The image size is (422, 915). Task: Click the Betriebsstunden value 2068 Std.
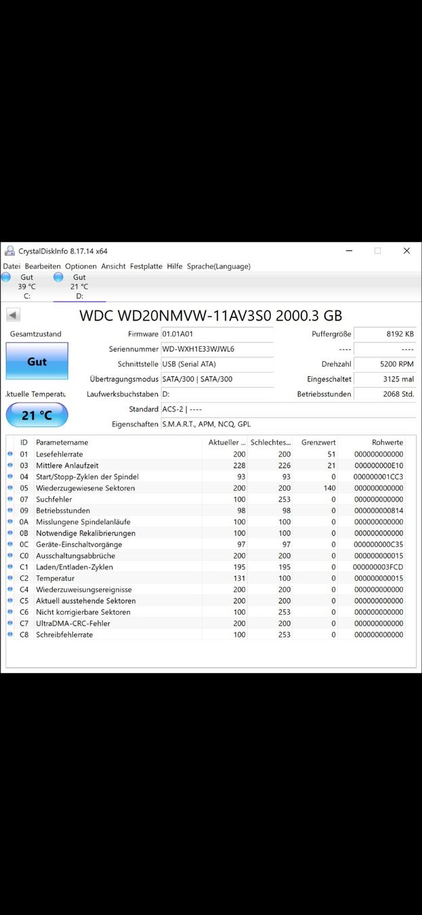tap(385, 394)
